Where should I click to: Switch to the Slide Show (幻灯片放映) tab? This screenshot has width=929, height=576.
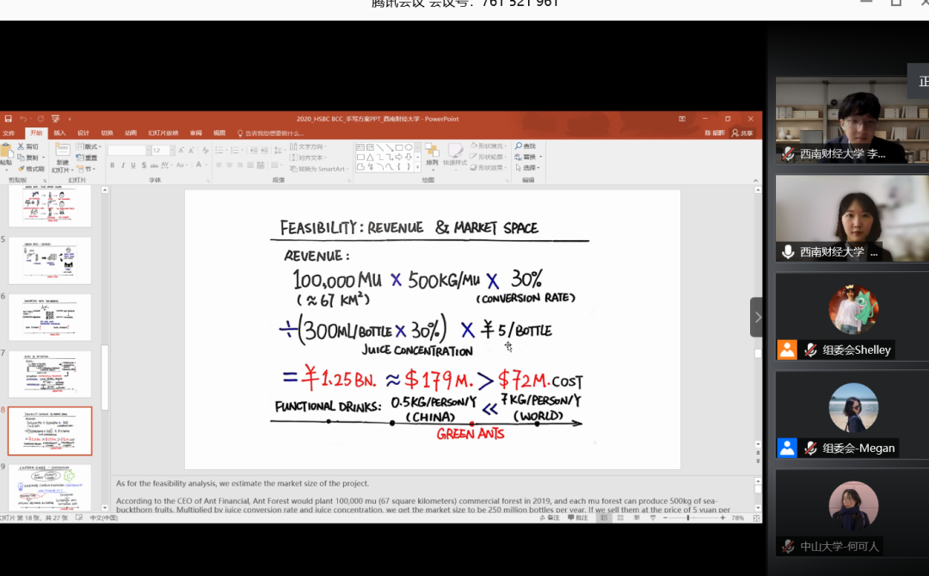[163, 133]
